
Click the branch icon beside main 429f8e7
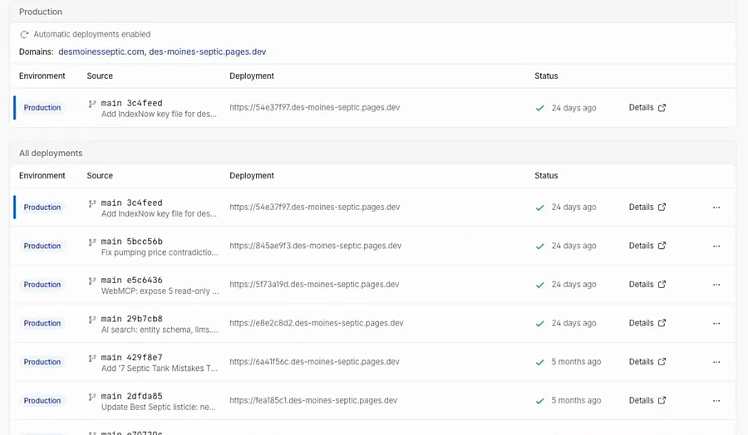tap(92, 358)
